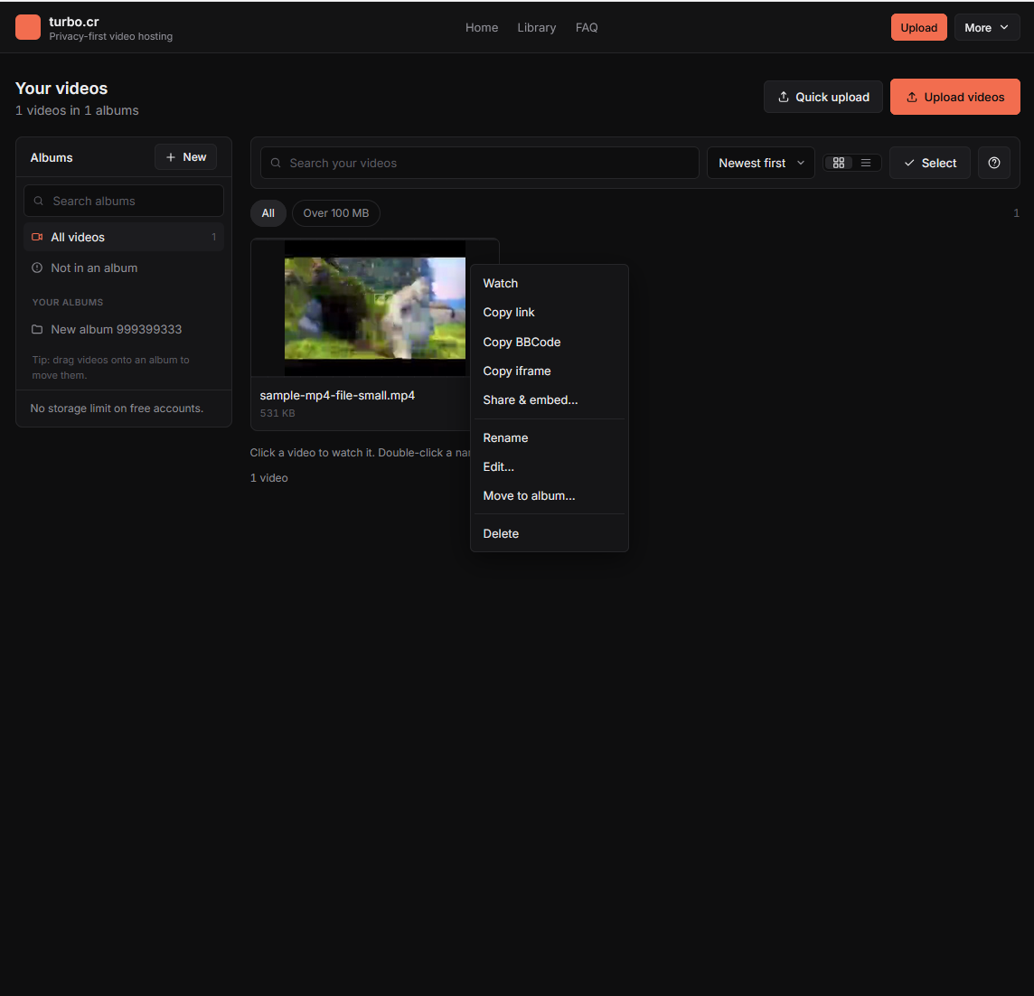Select All videos in the sidebar
Viewport: 1034px width, 996px height.
point(123,237)
